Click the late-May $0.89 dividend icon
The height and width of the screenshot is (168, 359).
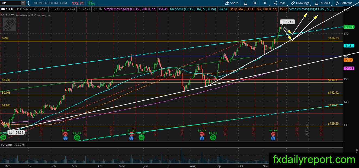point(142,138)
